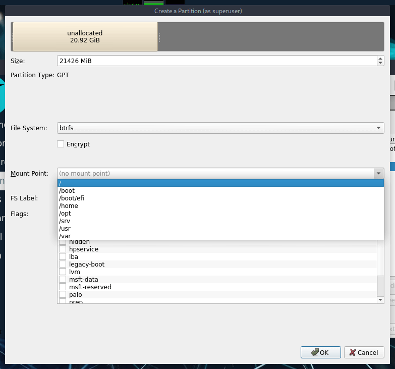Viewport: 395px width, 369px height.
Task: Check the hpservice flag
Action: tap(63, 249)
